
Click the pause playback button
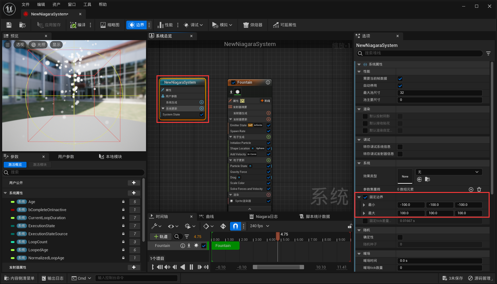tap(191, 267)
